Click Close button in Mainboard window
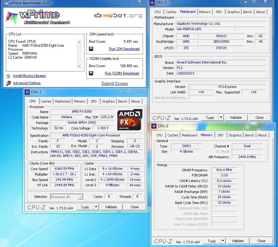The image size is (278, 247). tap(259, 118)
